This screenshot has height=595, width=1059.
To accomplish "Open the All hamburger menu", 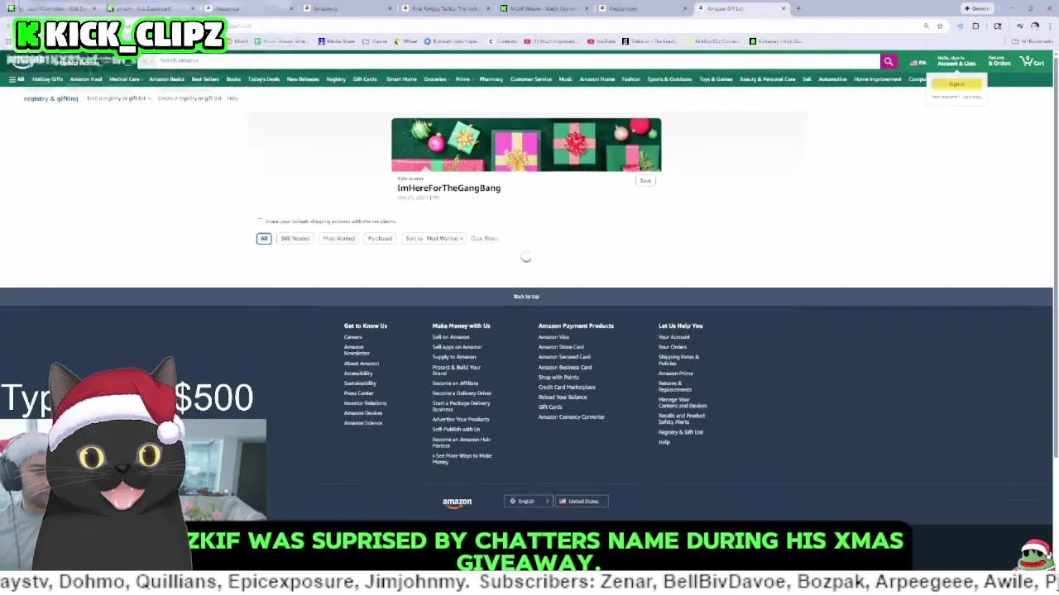I will 16,79.
